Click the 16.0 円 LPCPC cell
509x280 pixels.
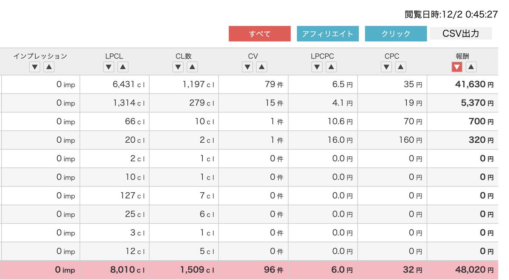point(323,140)
